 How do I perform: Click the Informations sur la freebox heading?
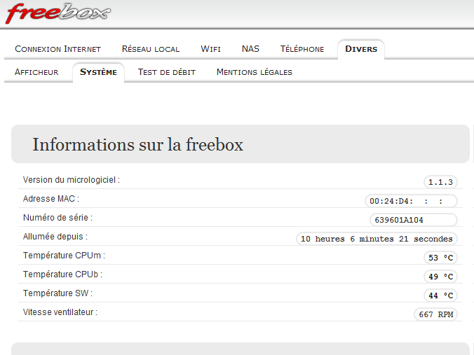(x=137, y=144)
